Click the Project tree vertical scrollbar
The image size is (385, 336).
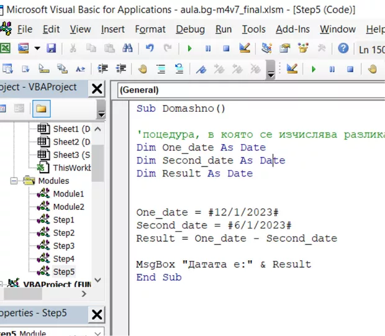(98, 186)
